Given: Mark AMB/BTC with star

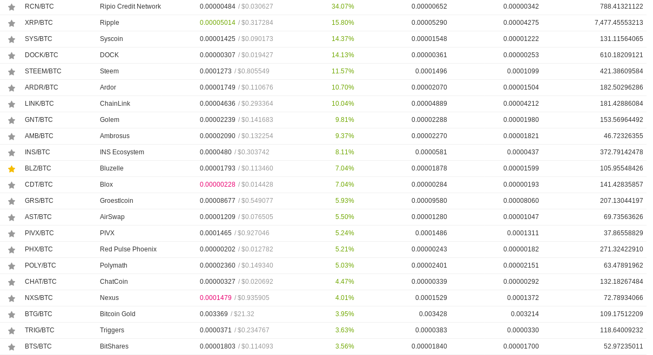Looking at the screenshot, I should [x=11, y=136].
